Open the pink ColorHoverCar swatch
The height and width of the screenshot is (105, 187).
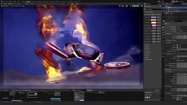(x=154, y=25)
